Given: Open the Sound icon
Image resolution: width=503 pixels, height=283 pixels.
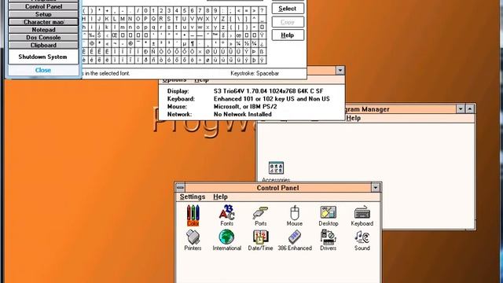Looking at the screenshot, I should click(x=362, y=240).
